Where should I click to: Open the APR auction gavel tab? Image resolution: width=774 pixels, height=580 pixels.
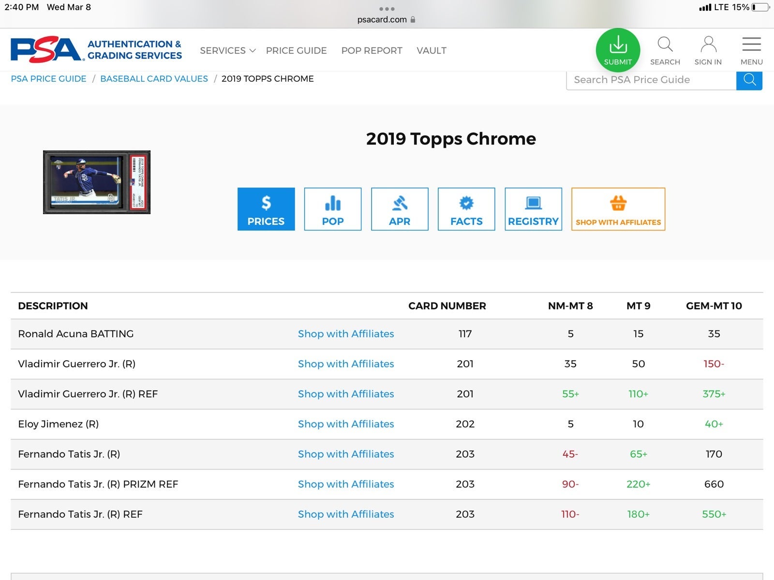click(x=400, y=209)
